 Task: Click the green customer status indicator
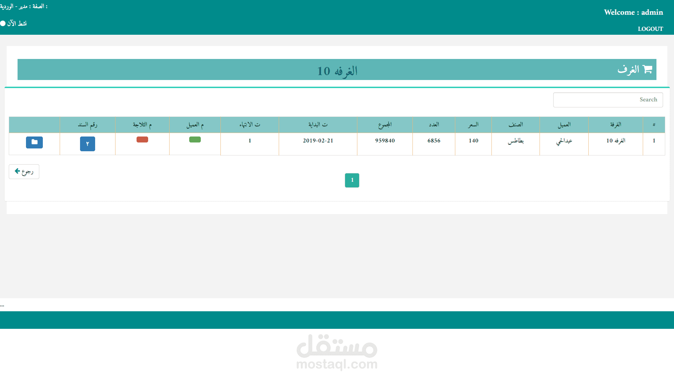[195, 140]
